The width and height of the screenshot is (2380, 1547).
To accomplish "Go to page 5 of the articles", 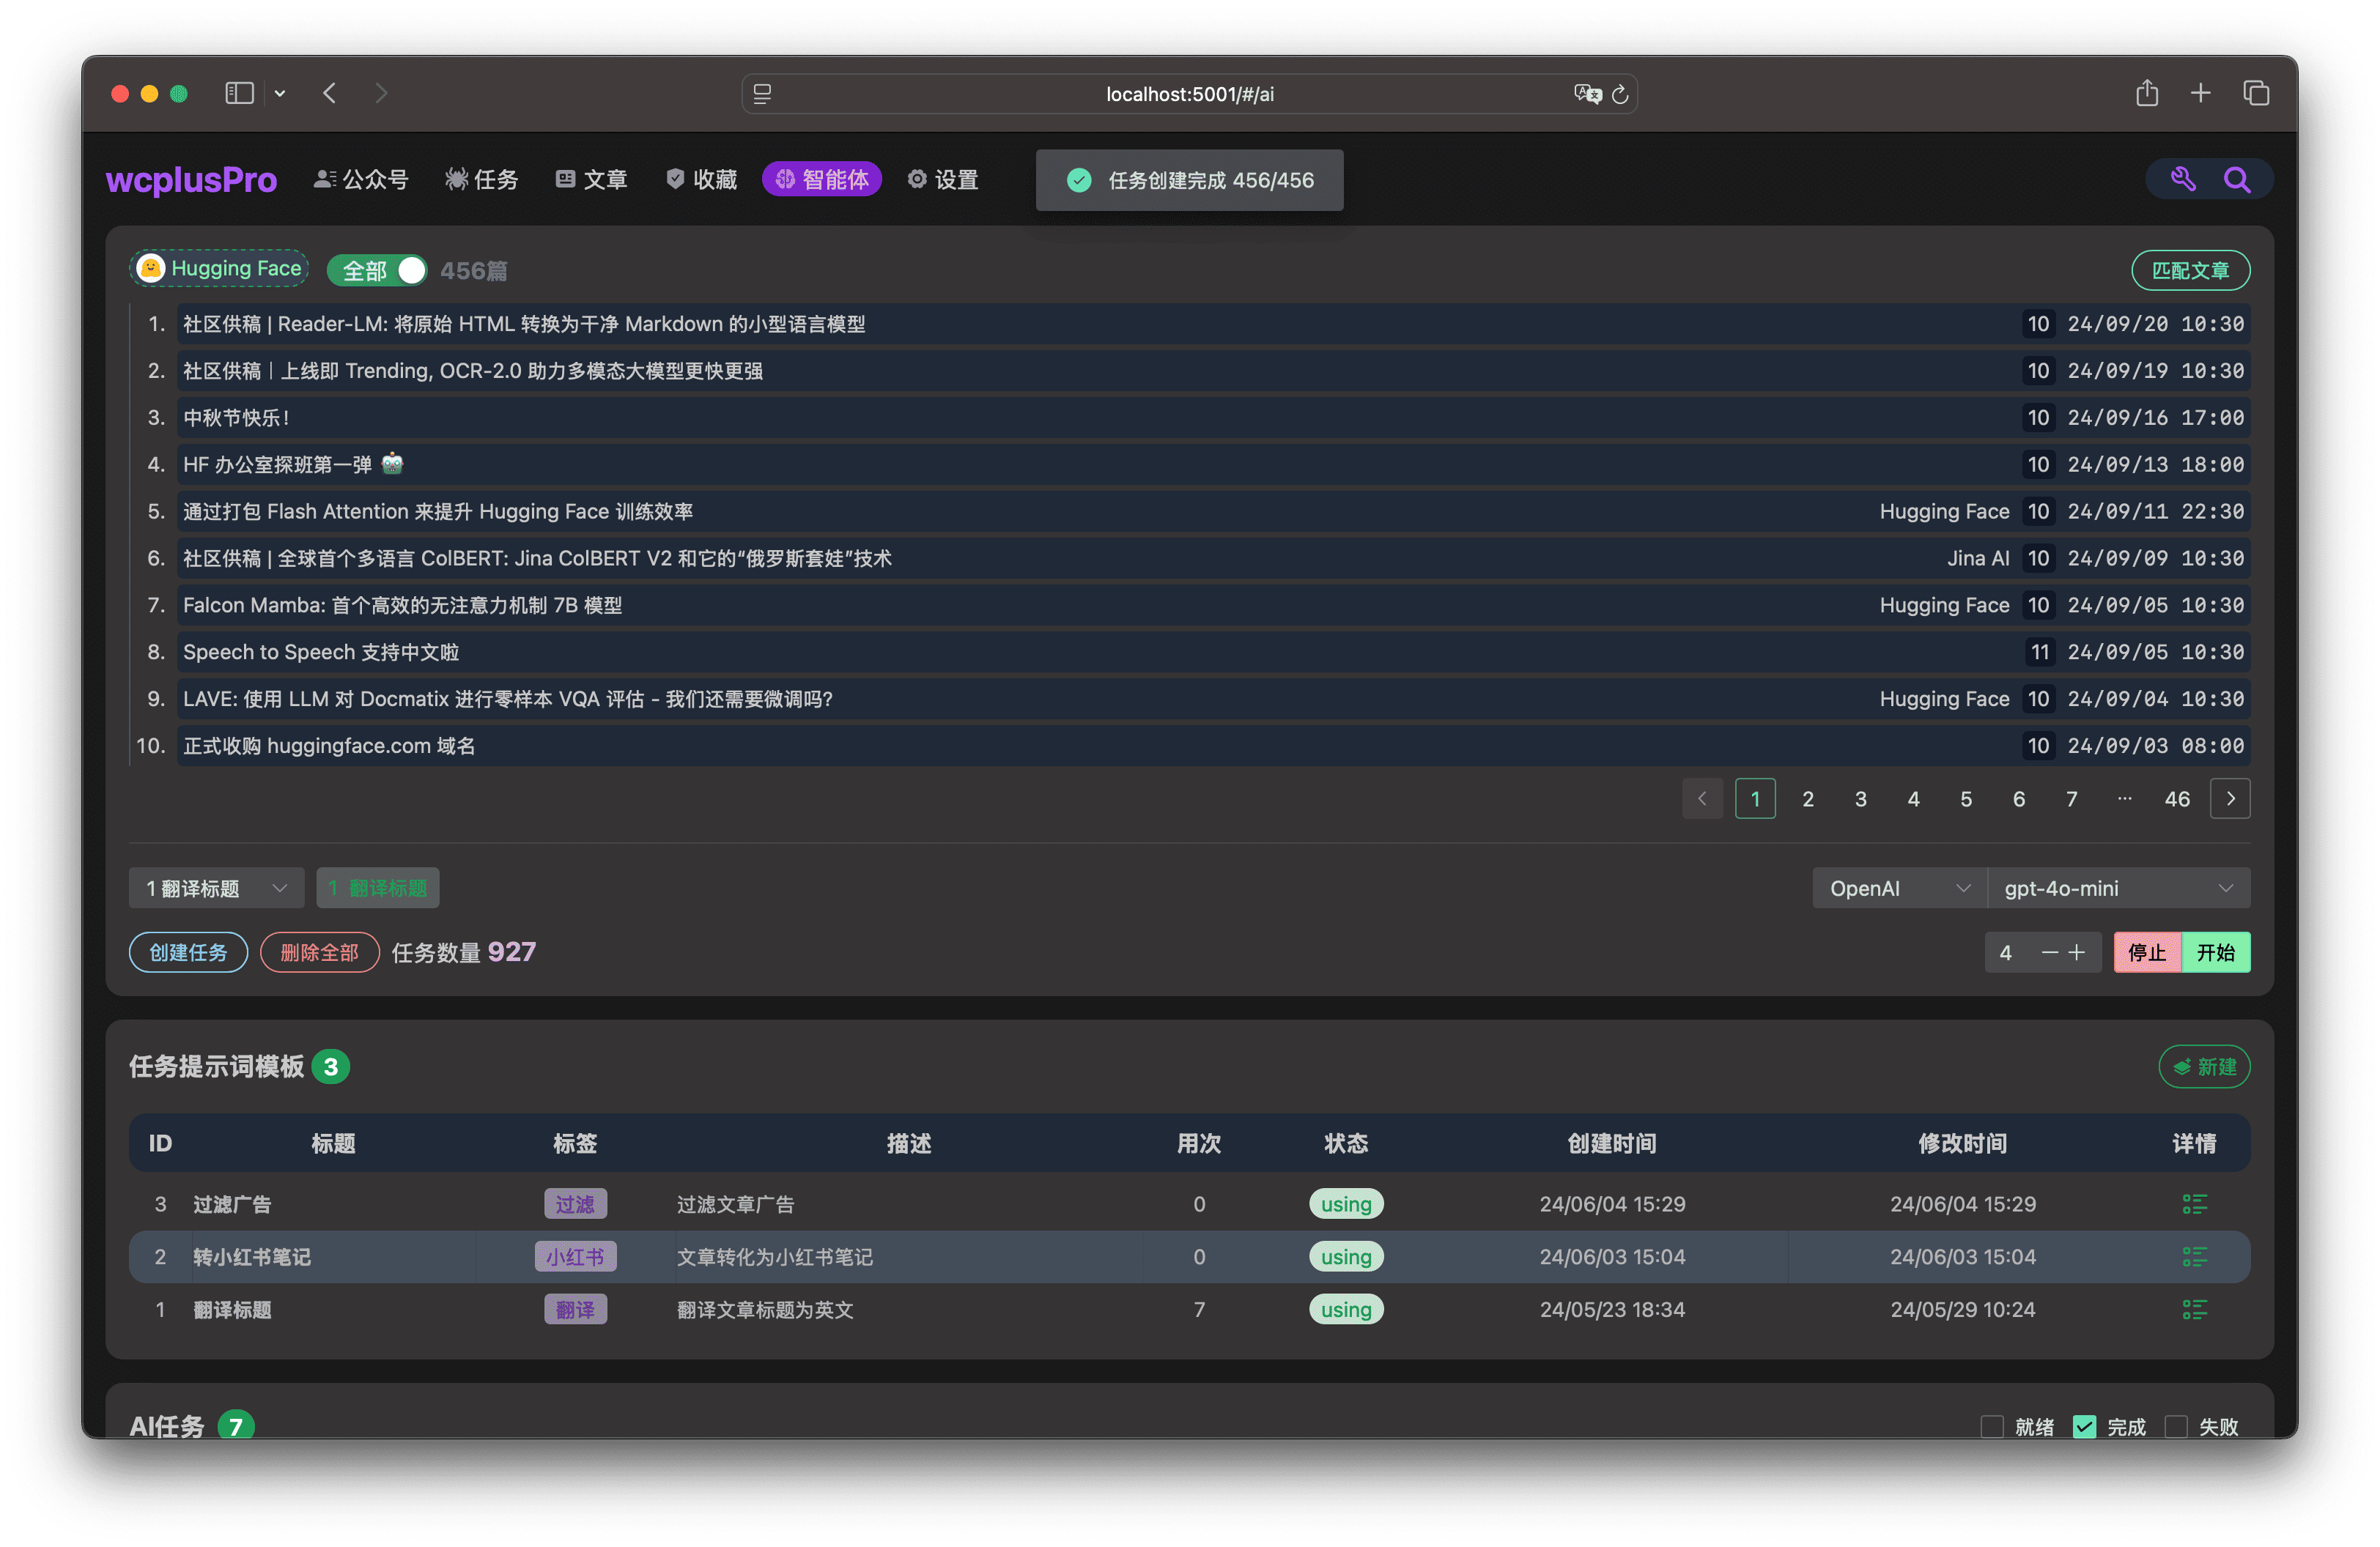I will pos(1966,798).
